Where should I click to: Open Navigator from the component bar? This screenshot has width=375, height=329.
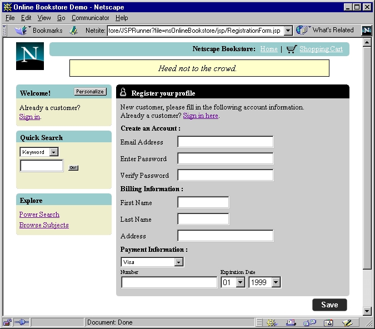pyautogui.click(x=272, y=323)
